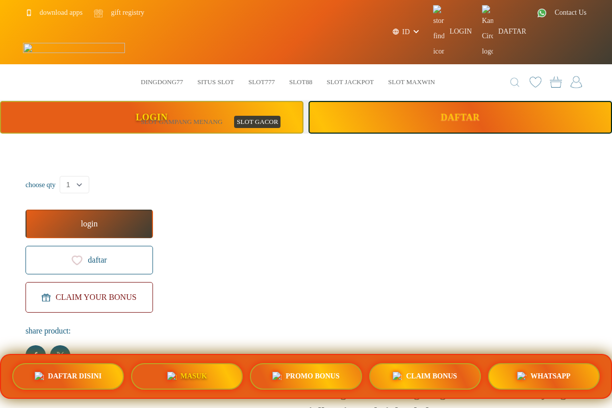The image size is (612, 408).
Task: Select SLOT88 in the navigation
Action: 301,82
